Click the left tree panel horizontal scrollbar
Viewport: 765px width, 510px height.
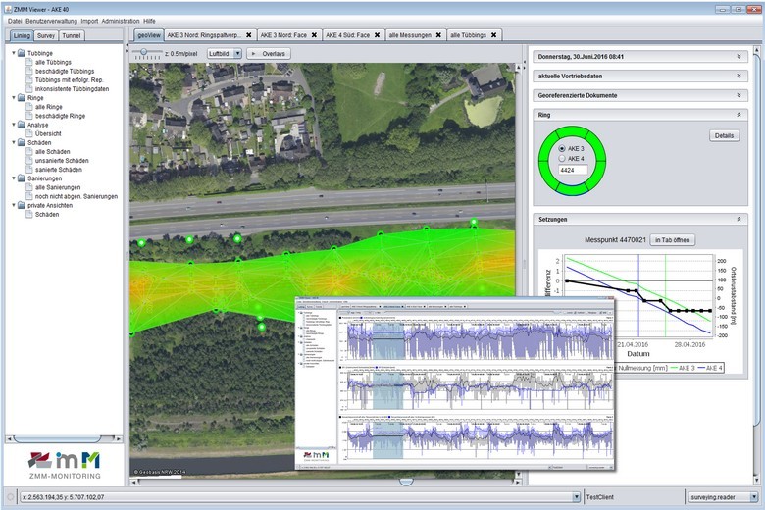(64, 438)
